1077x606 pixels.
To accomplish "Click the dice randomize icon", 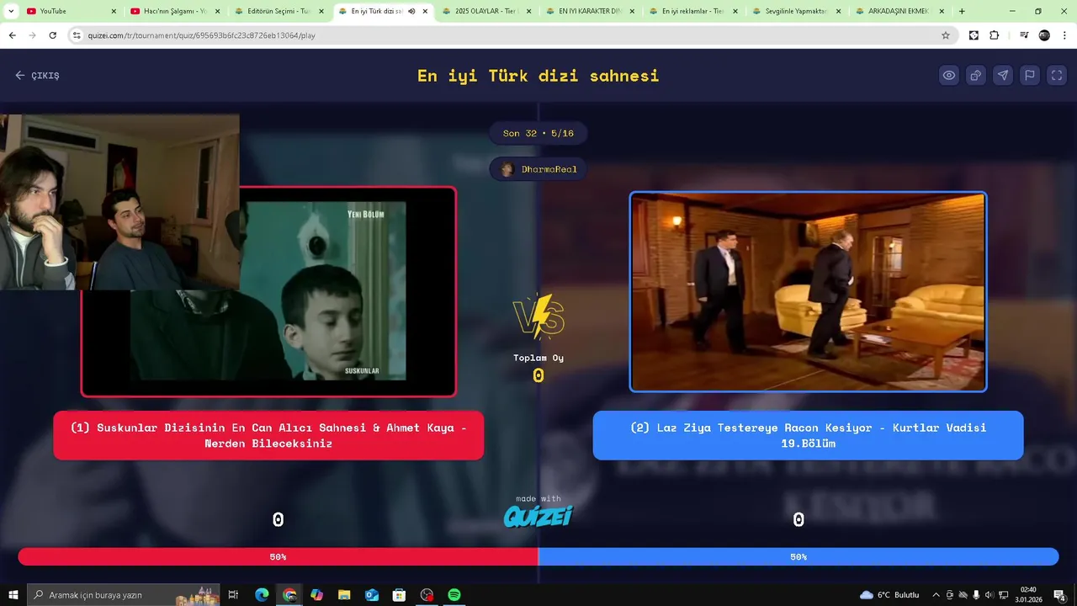I will click(976, 75).
